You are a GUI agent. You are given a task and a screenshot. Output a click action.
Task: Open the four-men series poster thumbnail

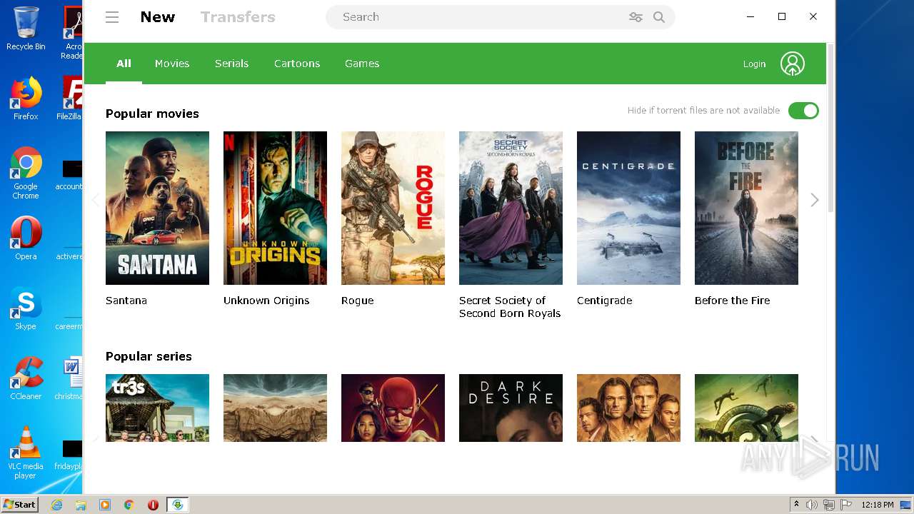[x=628, y=408]
